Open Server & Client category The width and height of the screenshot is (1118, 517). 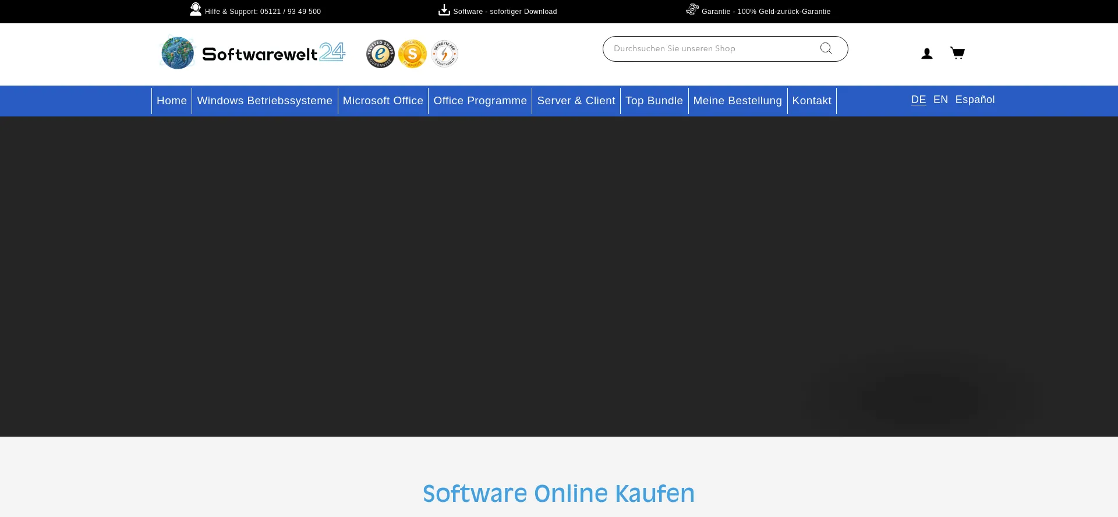click(576, 101)
